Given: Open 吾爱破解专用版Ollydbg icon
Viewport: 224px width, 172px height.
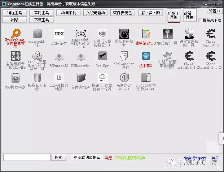Looking at the screenshot, I should [16, 56].
